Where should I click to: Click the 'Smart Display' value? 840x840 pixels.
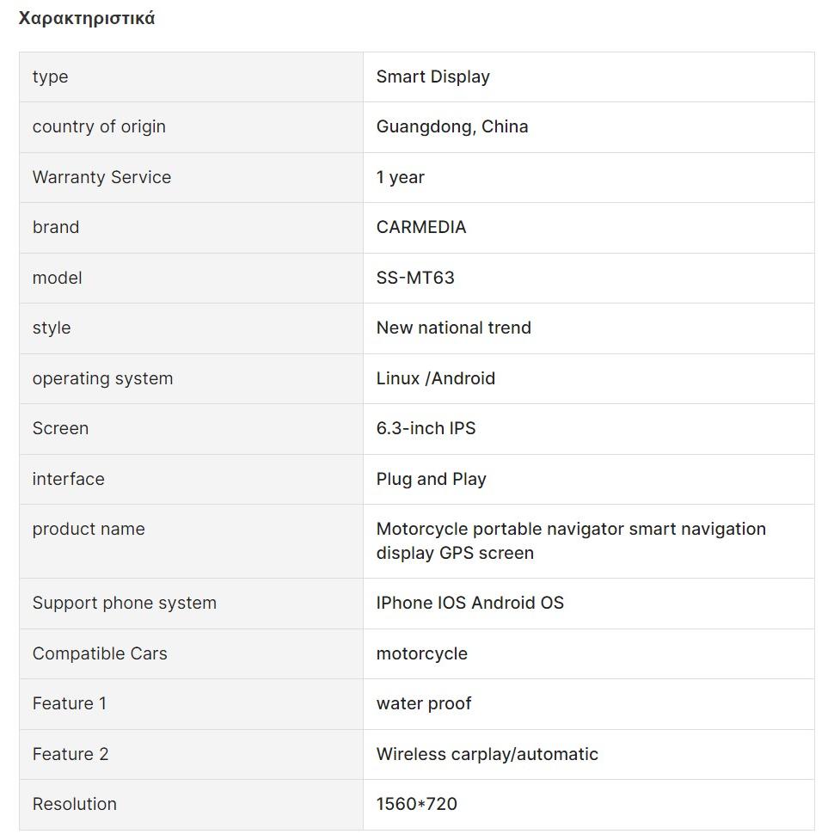pyautogui.click(x=432, y=77)
